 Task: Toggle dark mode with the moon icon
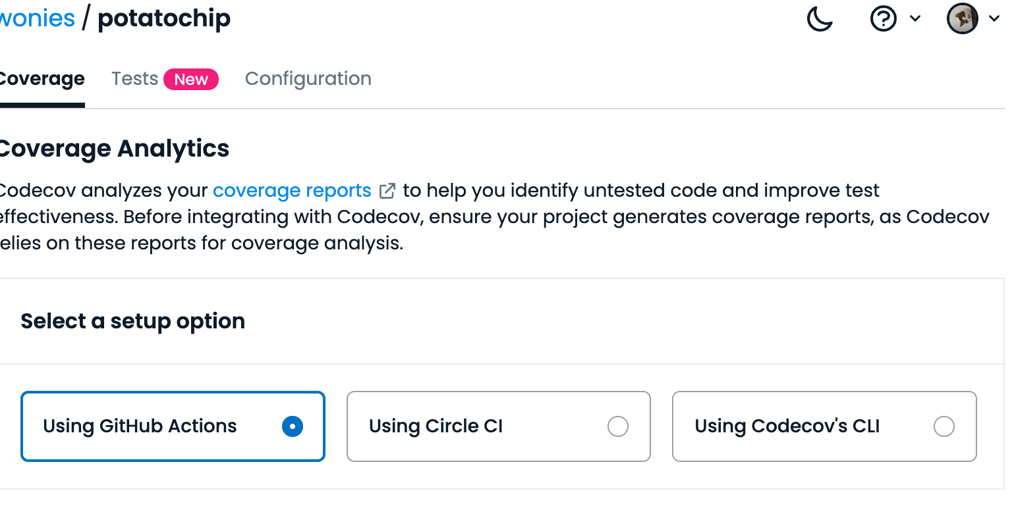[820, 18]
